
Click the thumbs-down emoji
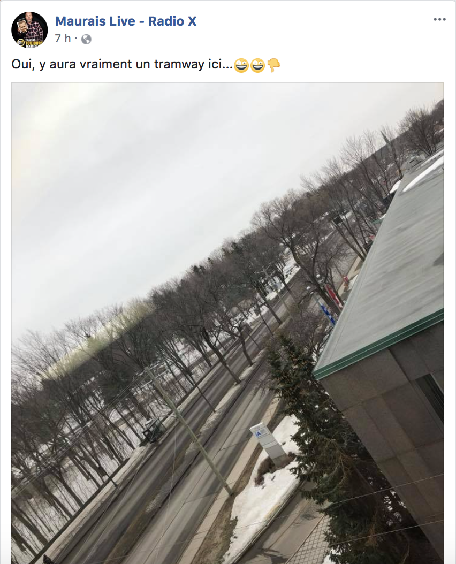click(273, 65)
